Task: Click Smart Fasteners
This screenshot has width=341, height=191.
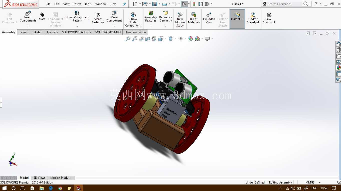Action: [98, 18]
